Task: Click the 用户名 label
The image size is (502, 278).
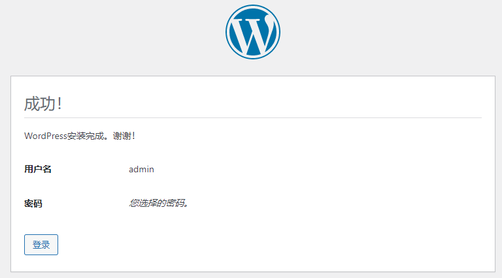Action: [38, 169]
